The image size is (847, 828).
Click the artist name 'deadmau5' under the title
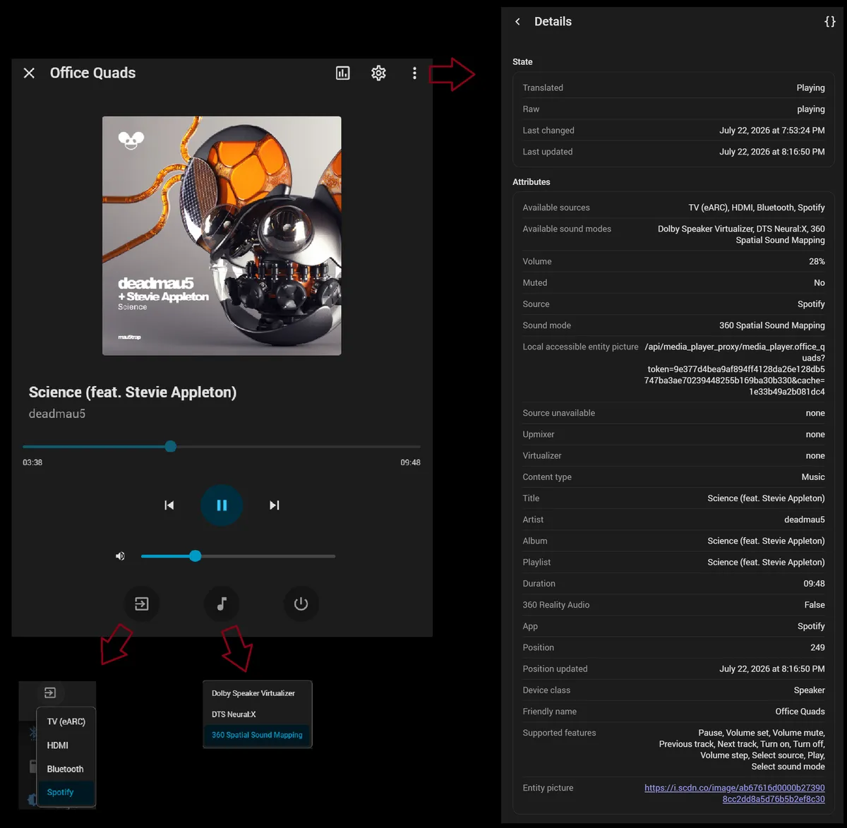pos(57,414)
